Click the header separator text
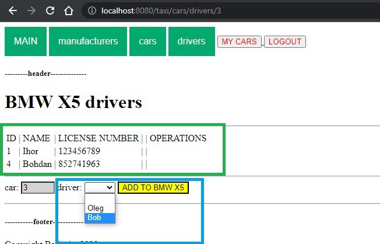Image resolution: width=380 pixels, height=244 pixels. tap(45, 74)
